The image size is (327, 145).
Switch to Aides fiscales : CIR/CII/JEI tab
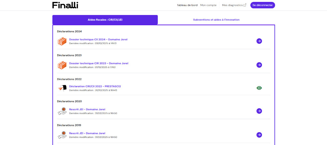click(105, 20)
